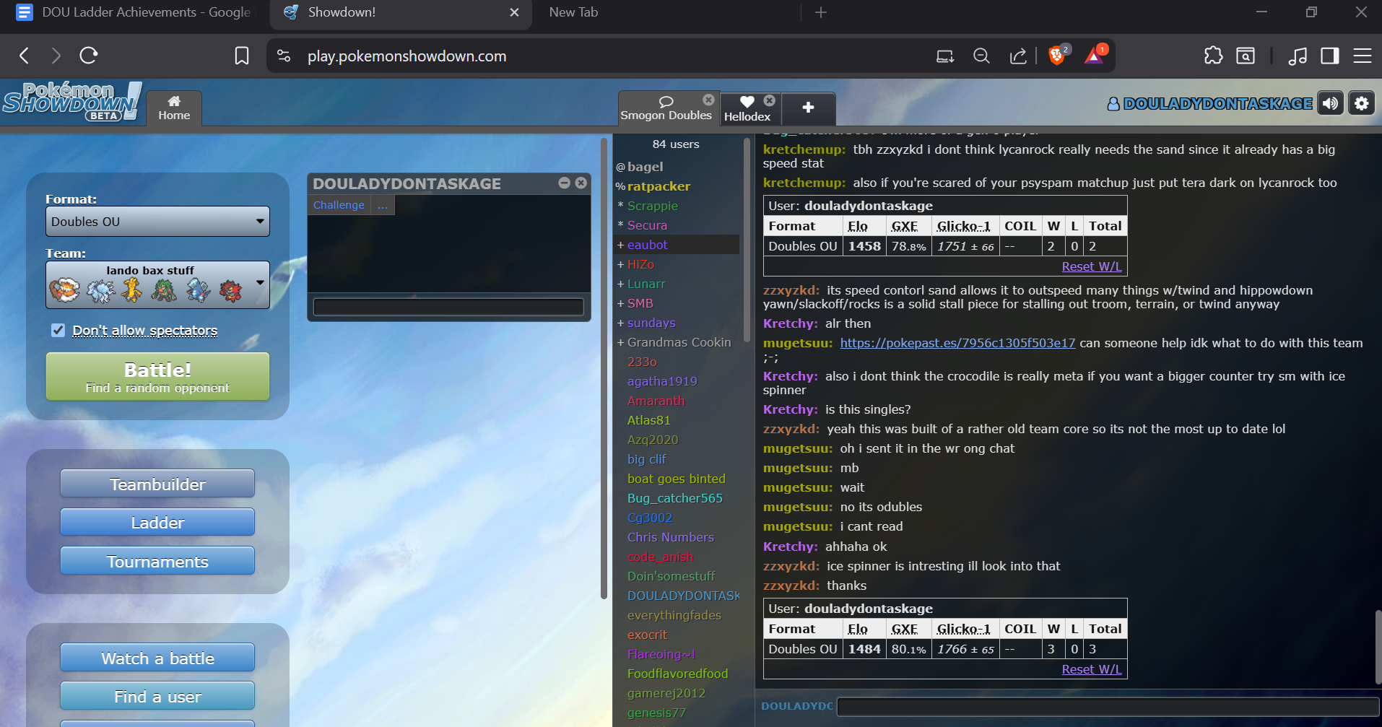Close the Smogon Doubles room tab
The height and width of the screenshot is (727, 1382).
click(708, 100)
